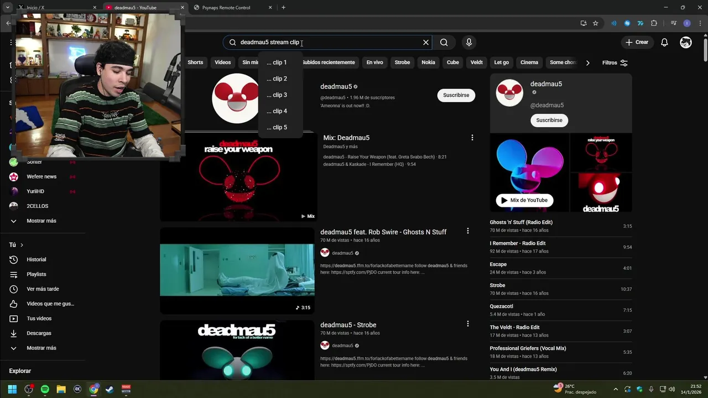The height and width of the screenshot is (398, 708).
Task: Open more options for Mix: Deadmau5
Action: [x=472, y=138]
